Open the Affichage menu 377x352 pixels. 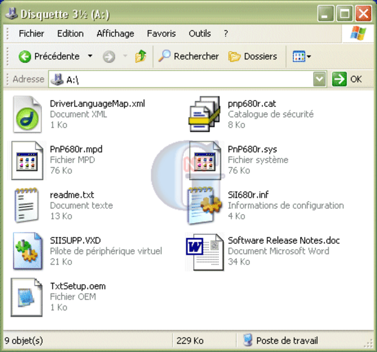point(115,34)
